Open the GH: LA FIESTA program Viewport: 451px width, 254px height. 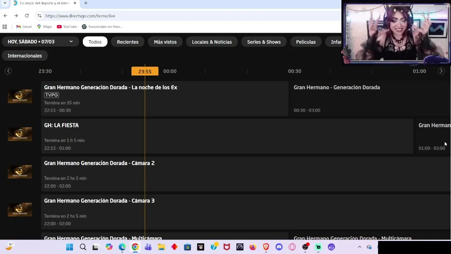tap(227, 136)
